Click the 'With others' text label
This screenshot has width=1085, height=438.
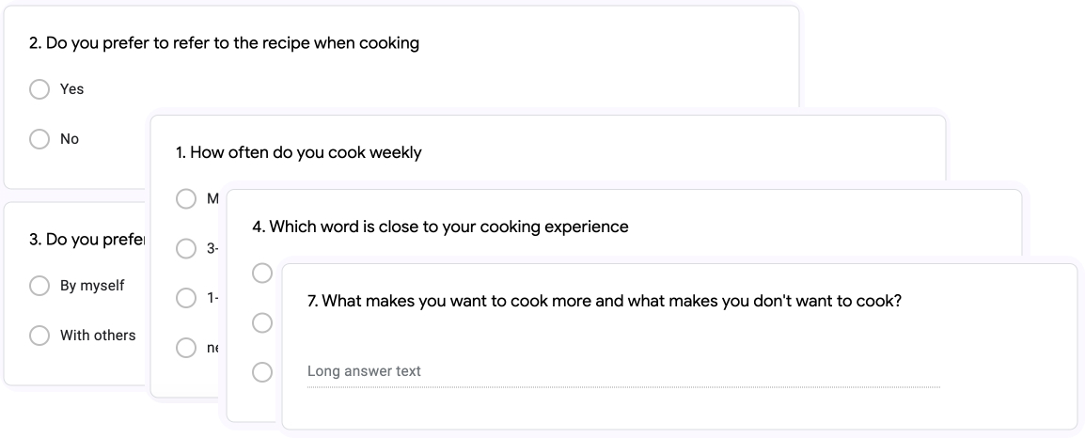[98, 336]
